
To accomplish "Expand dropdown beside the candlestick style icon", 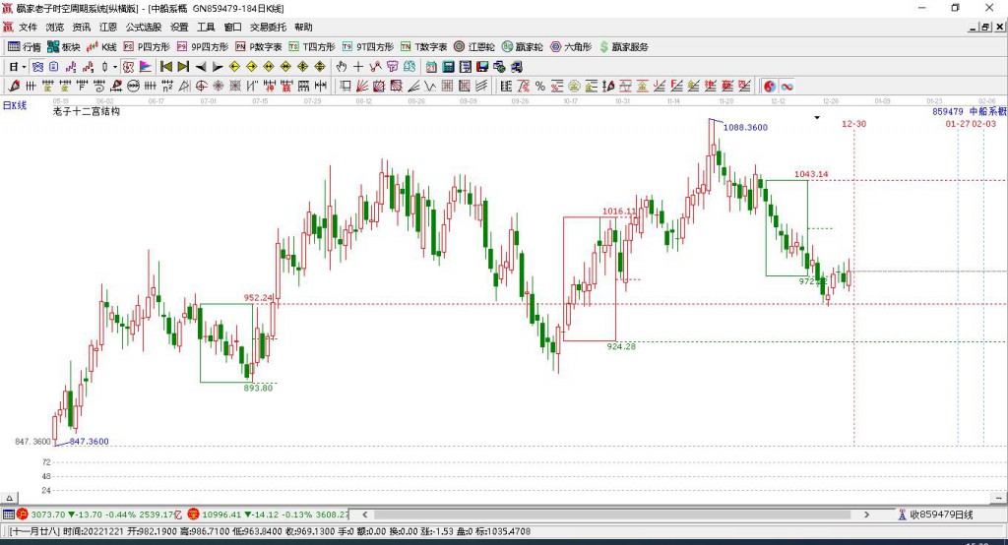I will (x=115, y=67).
